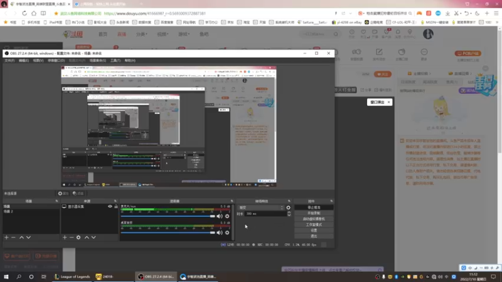Click Start Recording button in OBS controls
502x282 pixels.
[x=314, y=213]
